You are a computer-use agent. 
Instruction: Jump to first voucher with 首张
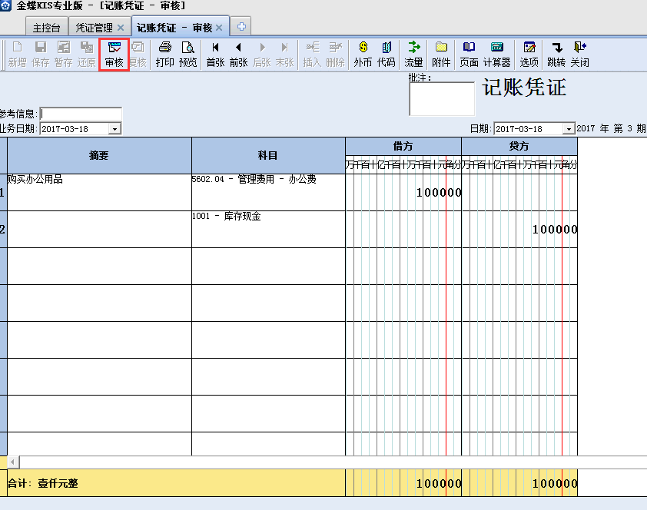[215, 54]
